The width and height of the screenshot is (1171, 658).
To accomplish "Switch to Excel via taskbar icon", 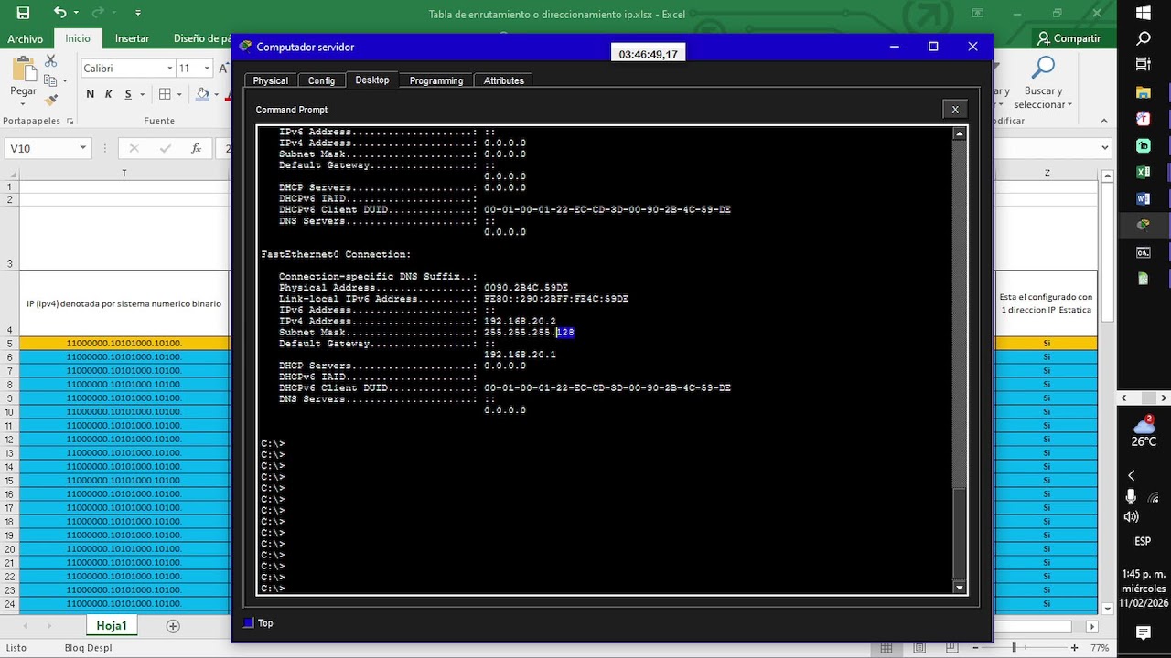I will point(1144,172).
